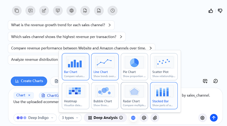Viewport: 227px width, 126px height.
Task: Select the Pie Chart type
Action: point(134,67)
